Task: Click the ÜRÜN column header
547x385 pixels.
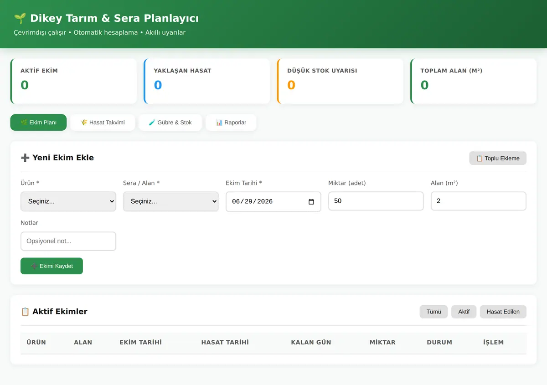Action: [36, 342]
